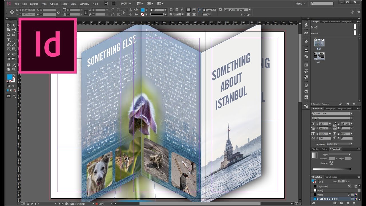The image size is (366, 206).
Task: Select the Hand tool
Action: point(9,69)
